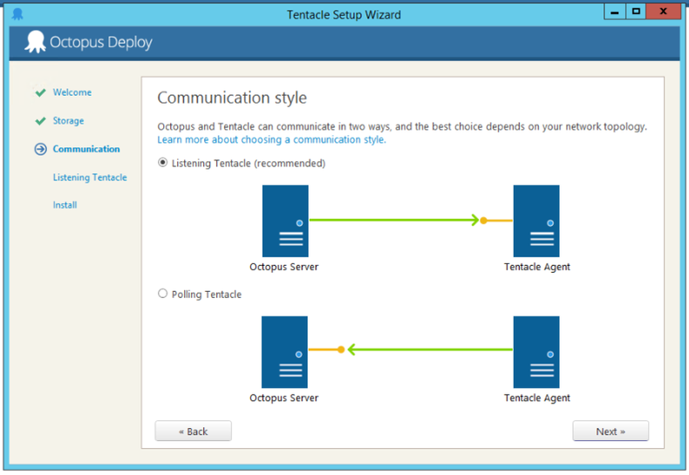
Task: Select the Listening Tentacle radio button
Action: (x=162, y=163)
